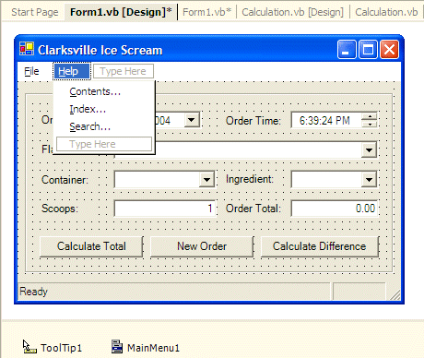Image resolution: width=424 pixels, height=358 pixels.
Task: Close the Clarksville Ice Scream form
Action: pyautogui.click(x=389, y=49)
